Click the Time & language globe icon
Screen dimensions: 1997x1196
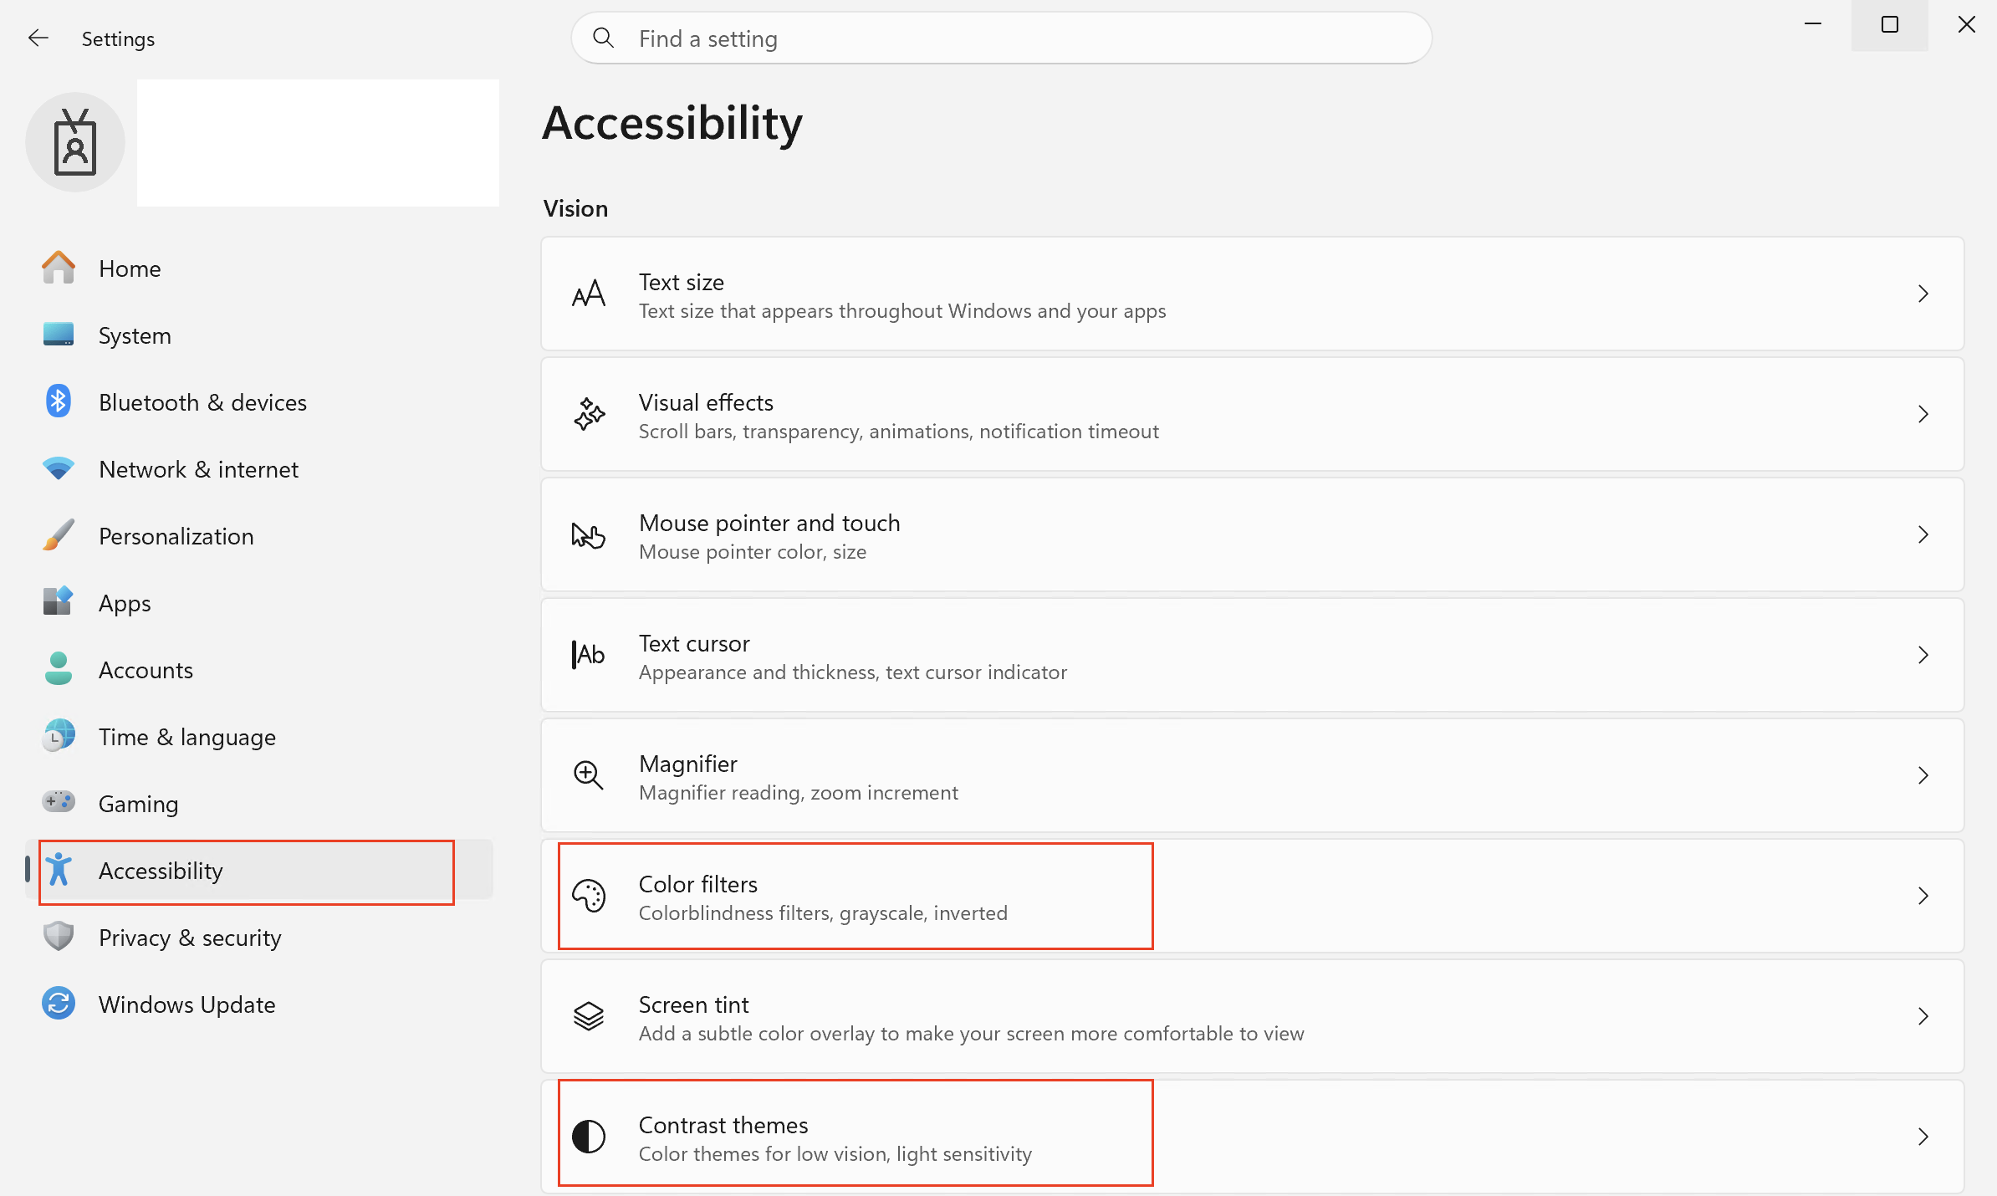[x=59, y=736]
